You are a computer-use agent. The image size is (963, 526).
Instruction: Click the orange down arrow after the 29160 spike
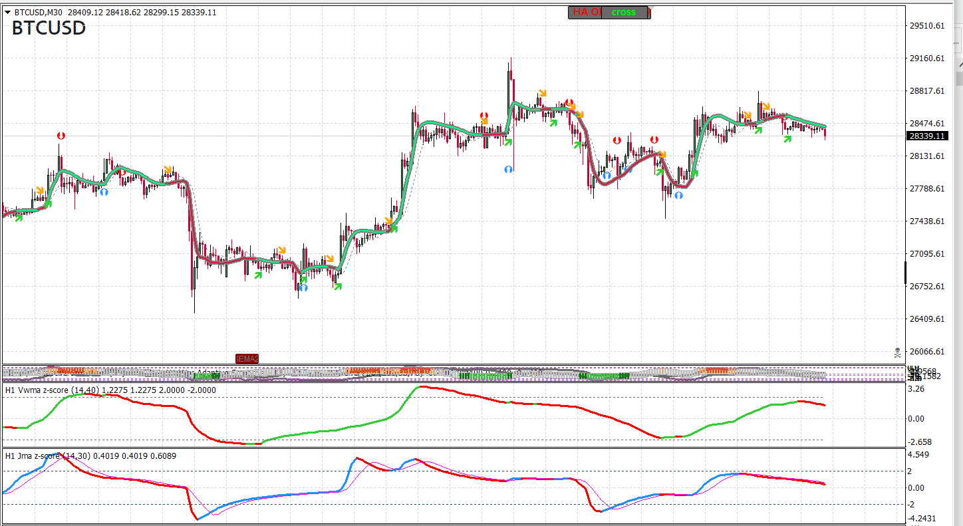(543, 94)
